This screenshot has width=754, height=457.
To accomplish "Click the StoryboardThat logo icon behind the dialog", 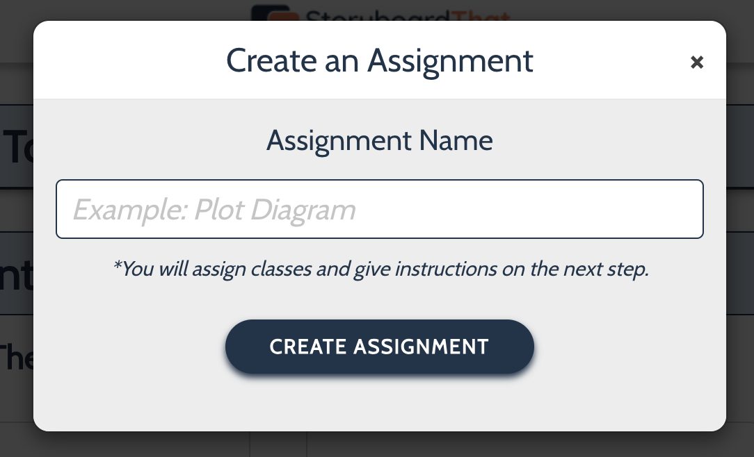I will tap(273, 14).
